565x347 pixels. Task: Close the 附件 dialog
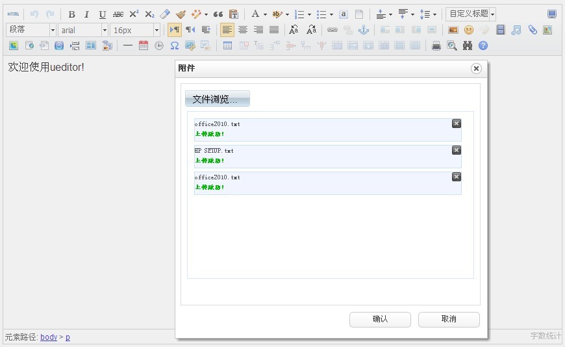(x=476, y=68)
